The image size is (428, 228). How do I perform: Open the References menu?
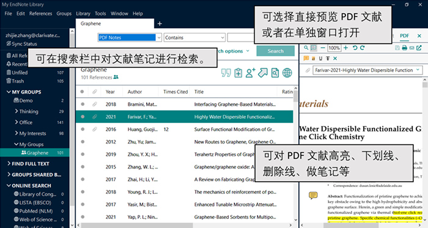coord(41,13)
